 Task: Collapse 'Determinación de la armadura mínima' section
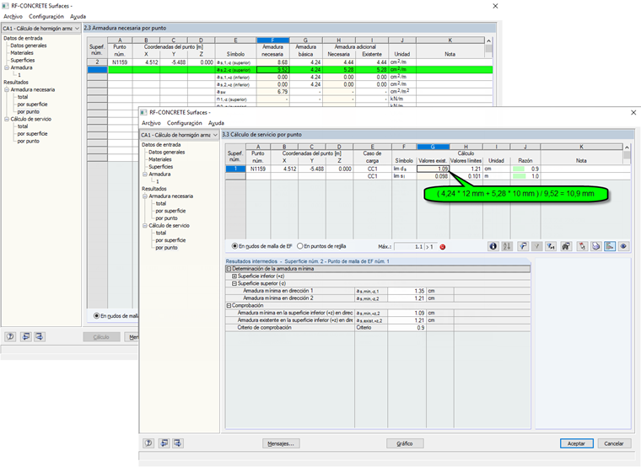click(x=229, y=269)
